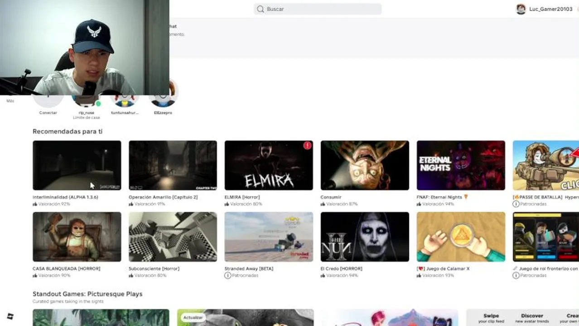
Task: Click Operación Amarillo [Capítulo 2] title
Action: [x=163, y=197]
